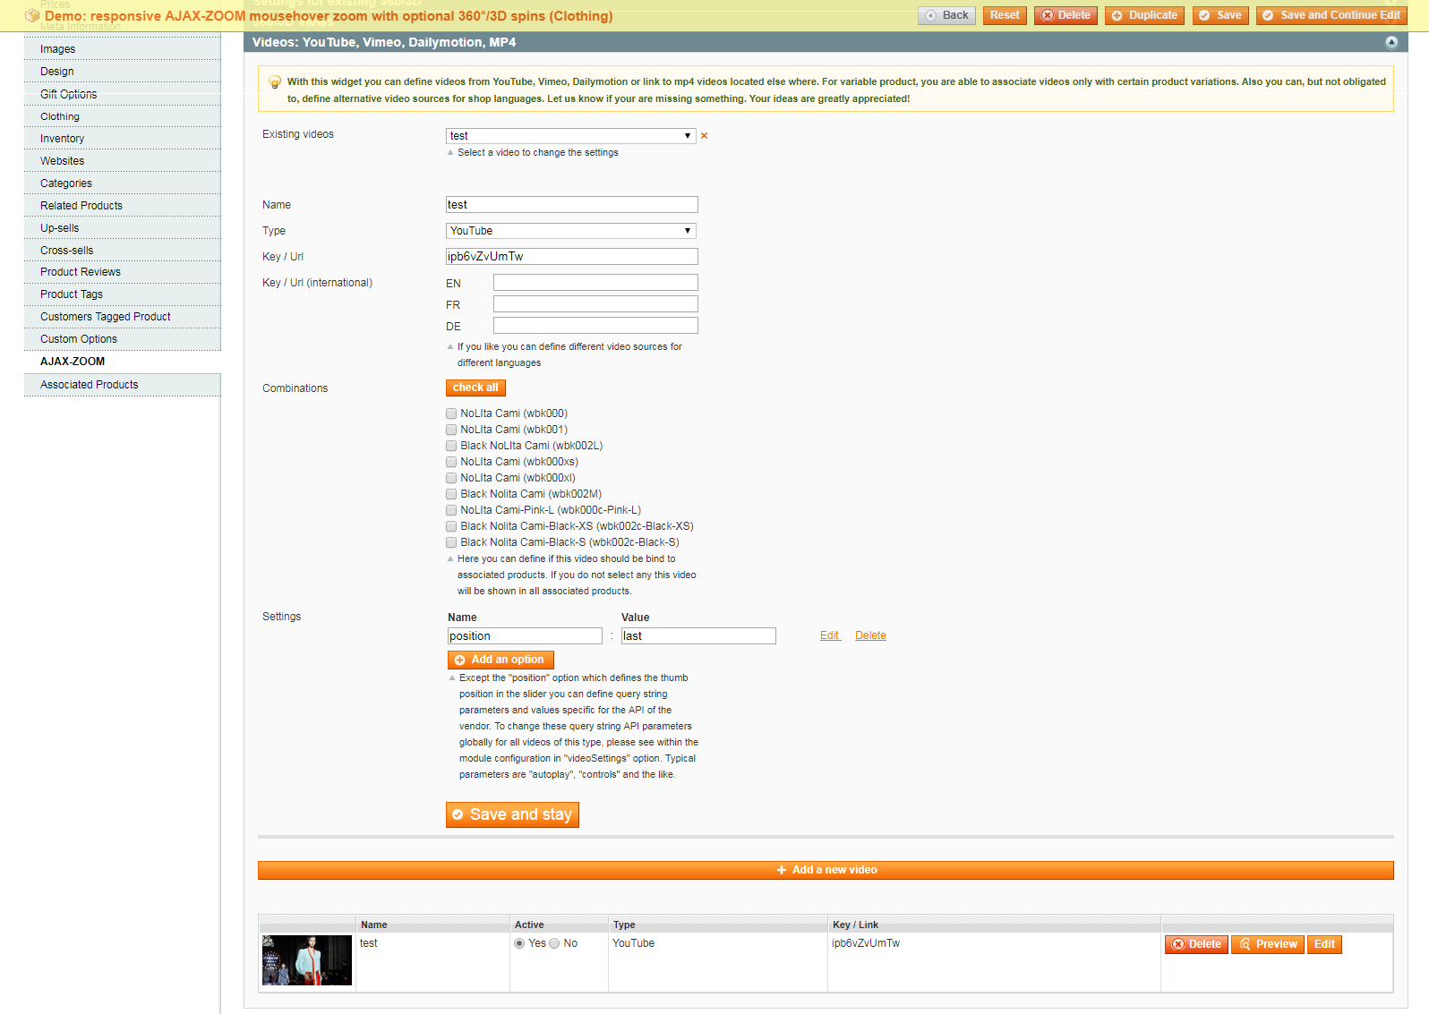
Task: Open the Categories tab
Action: [122, 183]
